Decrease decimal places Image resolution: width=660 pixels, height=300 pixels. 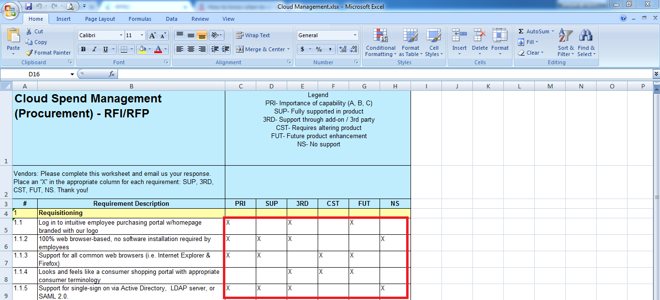(x=353, y=49)
